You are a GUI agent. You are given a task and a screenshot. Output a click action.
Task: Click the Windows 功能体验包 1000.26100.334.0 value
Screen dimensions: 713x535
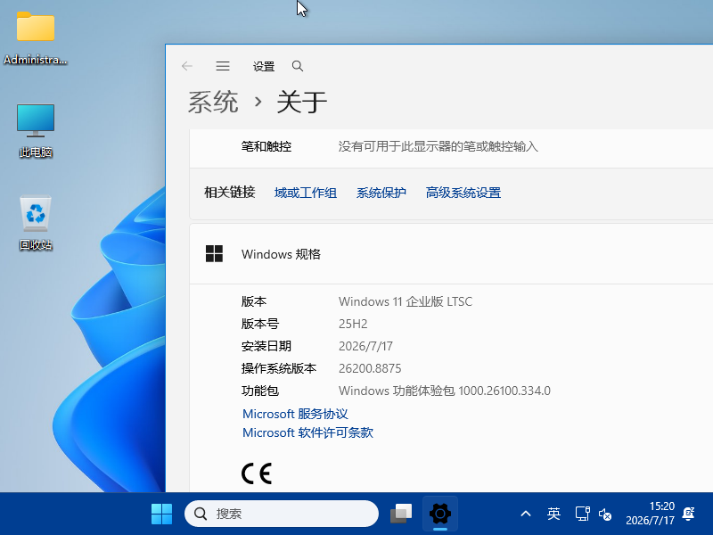pyautogui.click(x=445, y=391)
